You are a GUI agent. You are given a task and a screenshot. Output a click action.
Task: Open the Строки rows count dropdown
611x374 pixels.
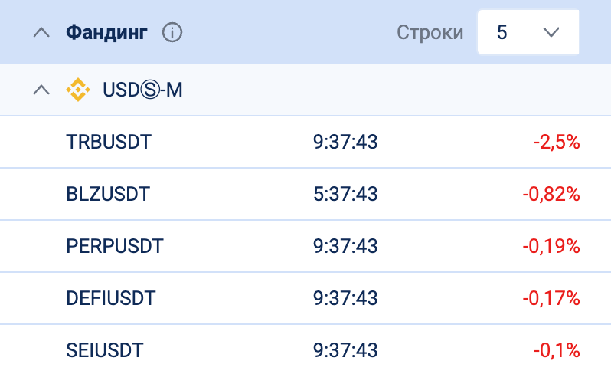click(528, 32)
